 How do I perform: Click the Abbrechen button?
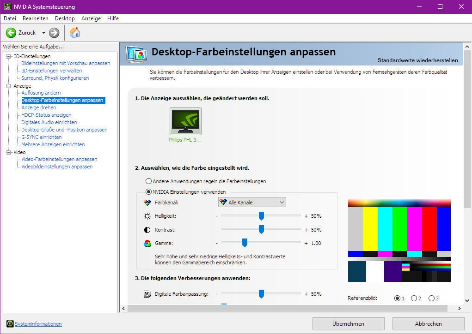[x=429, y=324]
